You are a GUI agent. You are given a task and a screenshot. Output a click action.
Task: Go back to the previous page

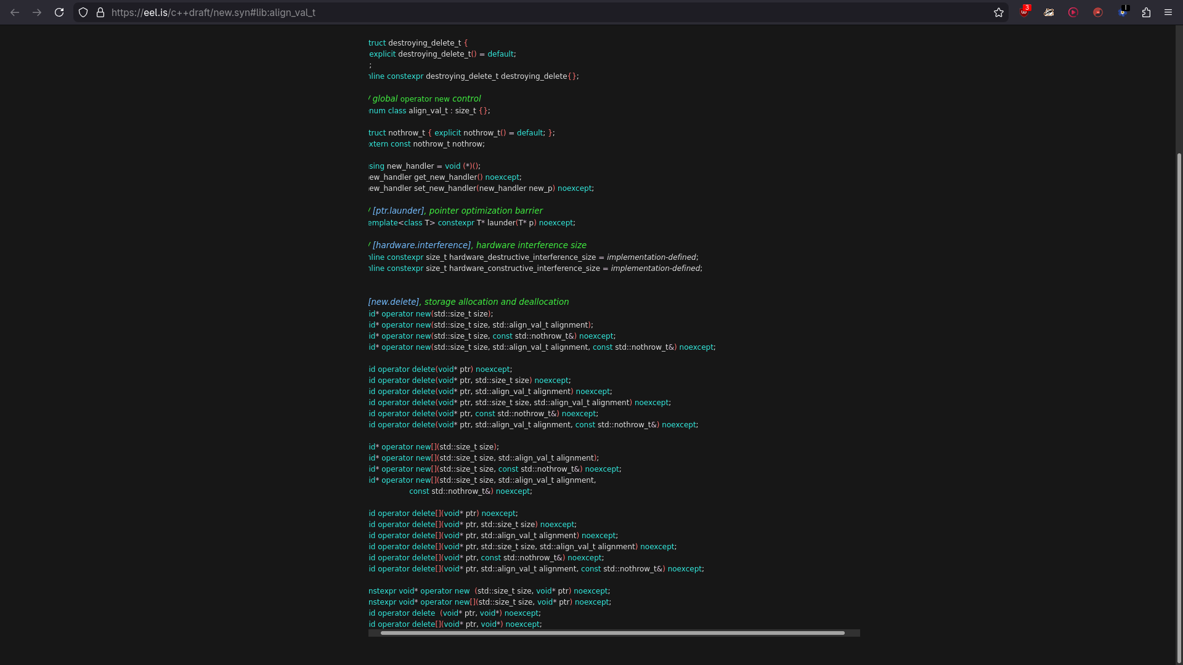pos(15,12)
